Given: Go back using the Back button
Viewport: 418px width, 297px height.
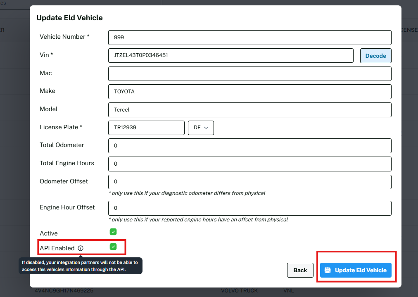Looking at the screenshot, I should point(300,270).
